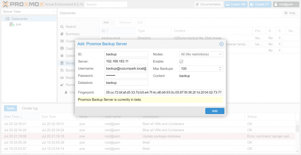Click the Create CT cube icon
Viewport: 301px width, 155px height.
point(252,4)
